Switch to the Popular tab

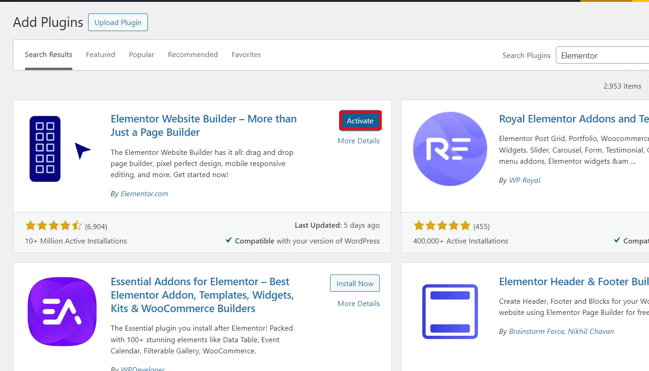[x=141, y=55]
